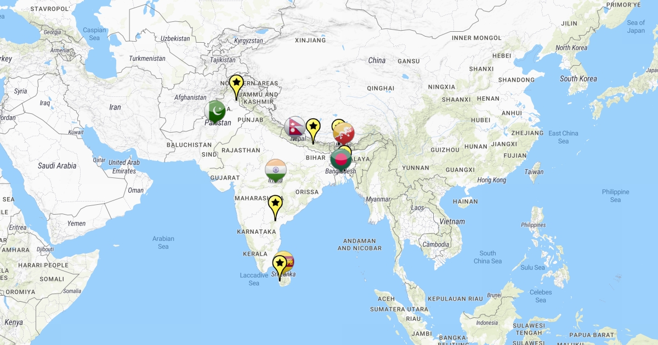The width and height of the screenshot is (658, 345).
Task: Click the Kenya country label
Action: coord(13,323)
